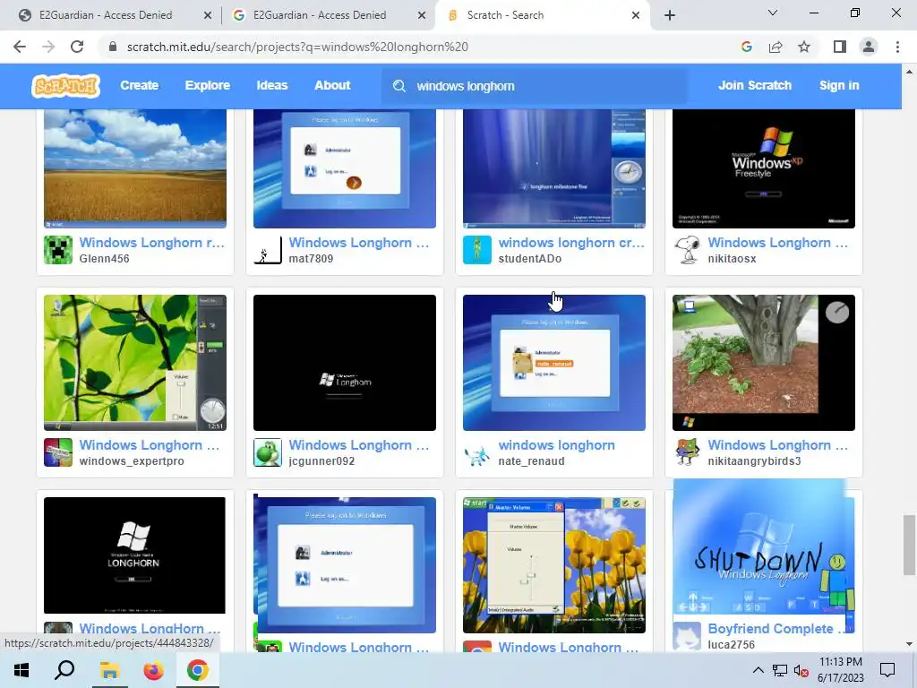Click luca2756's avatar icon
917x688 pixels.
[687, 636]
